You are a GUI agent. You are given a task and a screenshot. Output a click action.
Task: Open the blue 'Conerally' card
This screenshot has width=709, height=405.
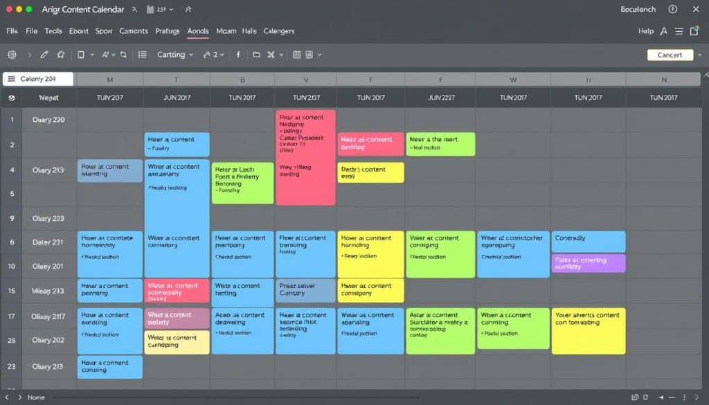(x=589, y=242)
